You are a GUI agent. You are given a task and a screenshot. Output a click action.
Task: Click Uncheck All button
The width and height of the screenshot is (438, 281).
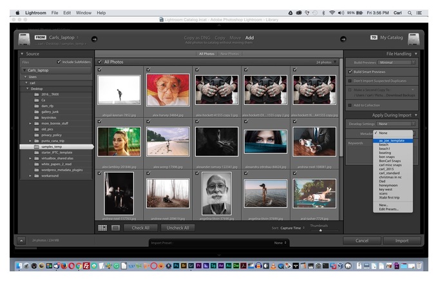178,228
